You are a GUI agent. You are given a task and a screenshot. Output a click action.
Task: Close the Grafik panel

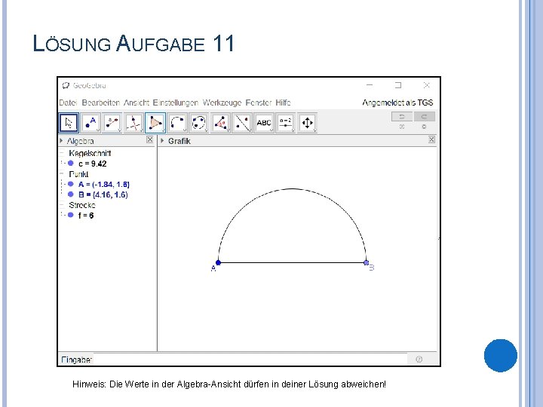click(431, 139)
